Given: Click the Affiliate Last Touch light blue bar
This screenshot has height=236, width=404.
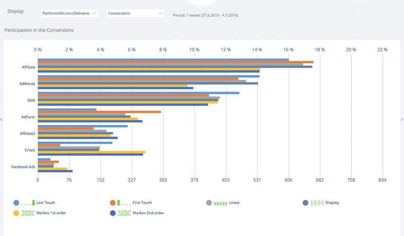Looking at the screenshot, I should pyautogui.click(x=164, y=60).
